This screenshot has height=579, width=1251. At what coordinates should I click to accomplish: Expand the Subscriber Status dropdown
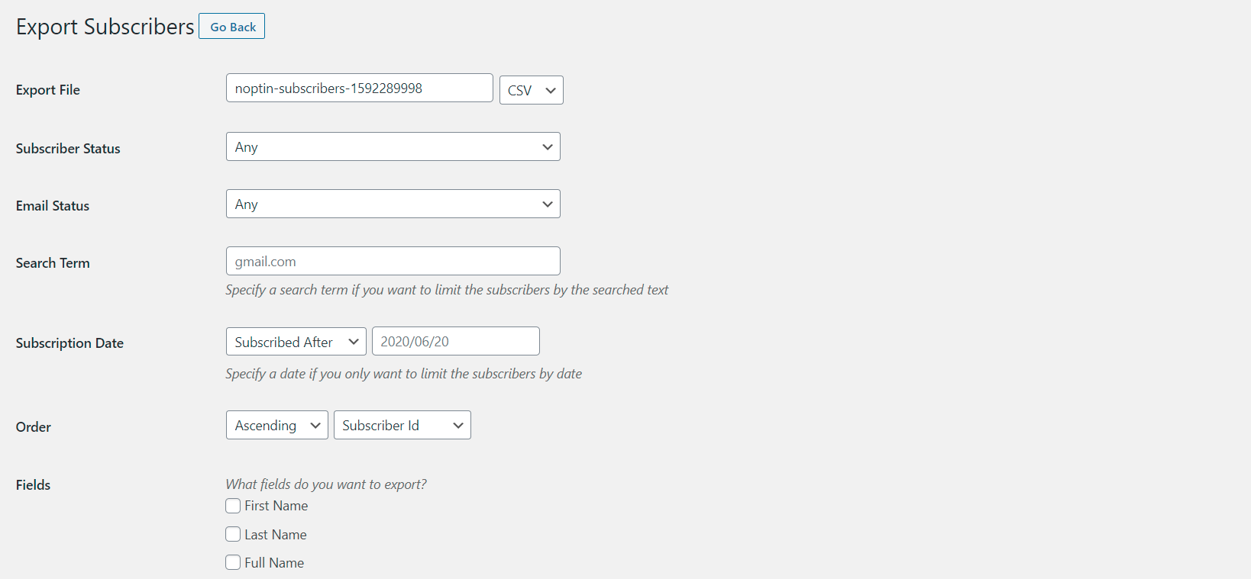393,146
